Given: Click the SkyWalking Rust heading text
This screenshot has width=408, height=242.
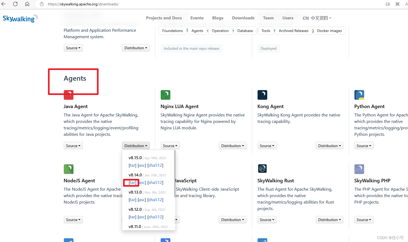Looking at the screenshot, I should tap(276, 181).
